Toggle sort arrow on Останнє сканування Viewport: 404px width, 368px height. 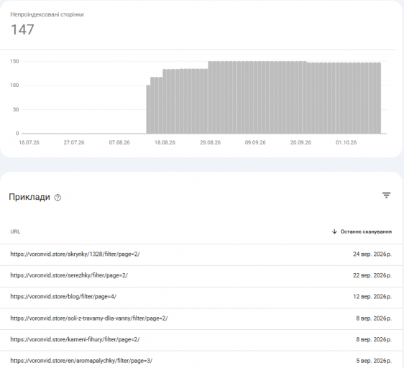tap(334, 231)
